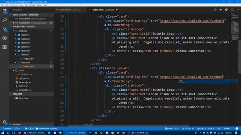Change indentation via Spaces: 4

point(201,129)
